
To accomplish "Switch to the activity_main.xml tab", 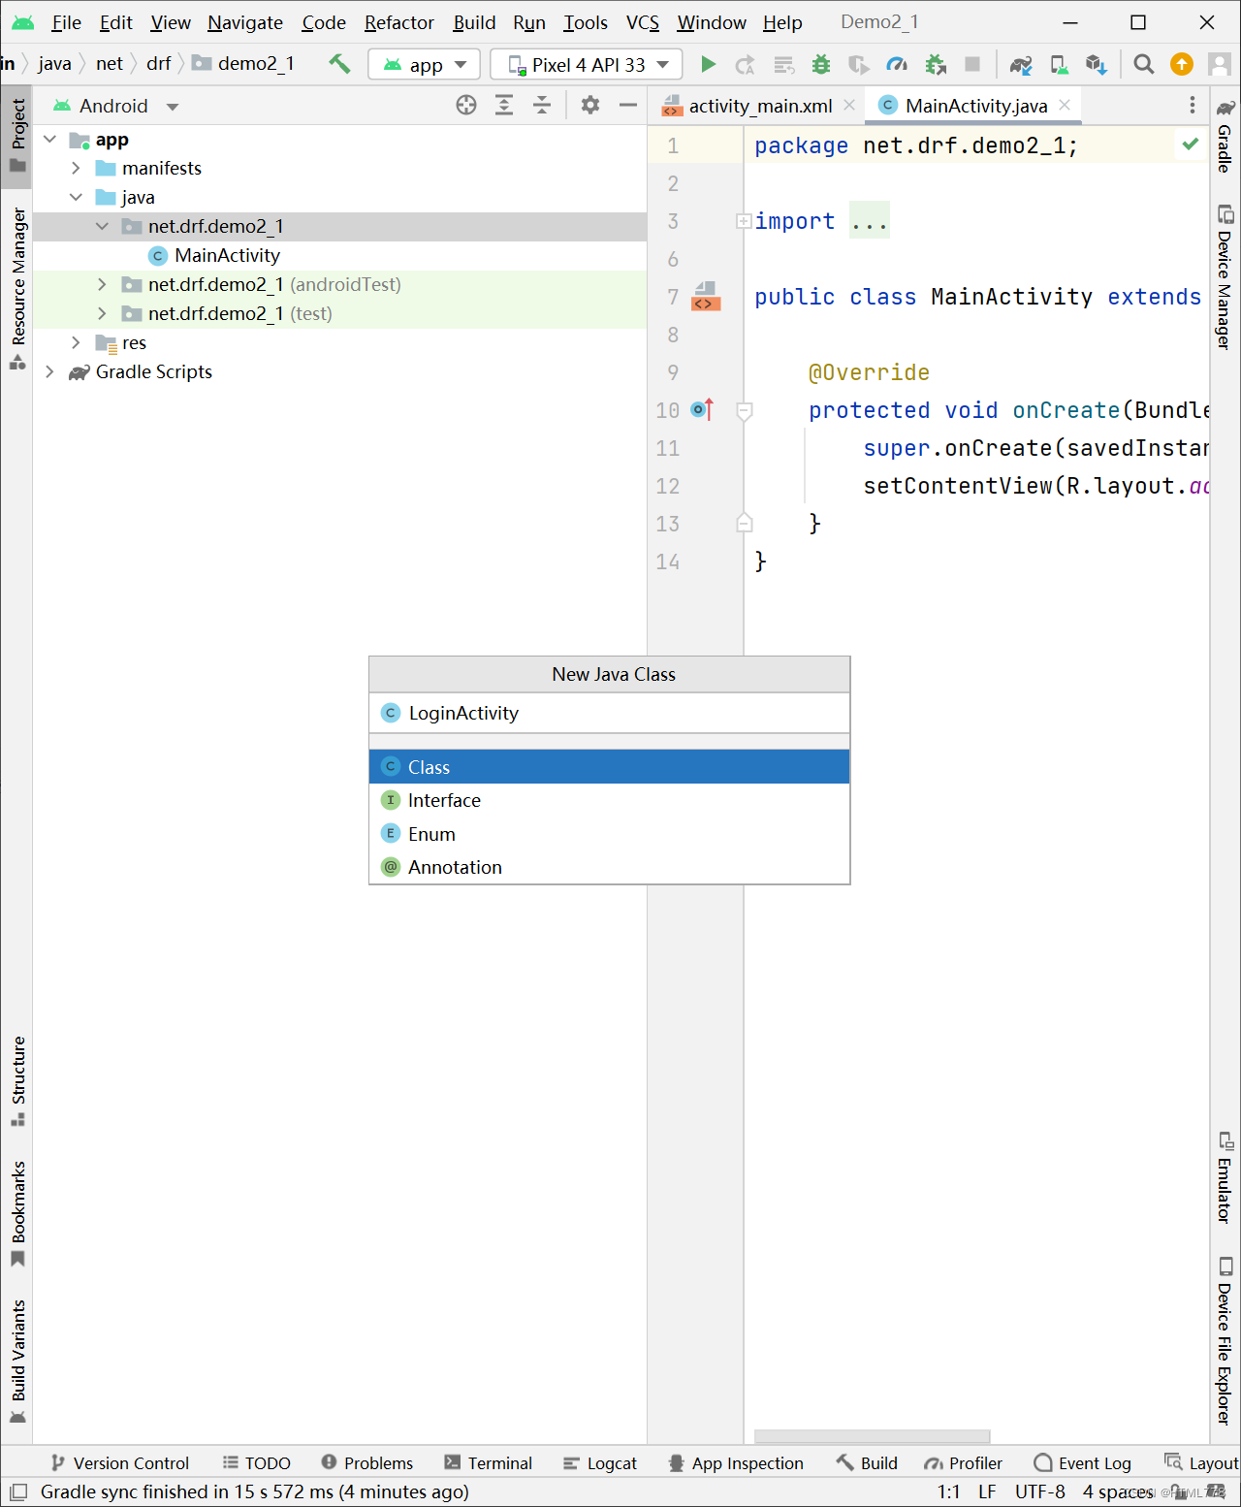I will pyautogui.click(x=760, y=106).
